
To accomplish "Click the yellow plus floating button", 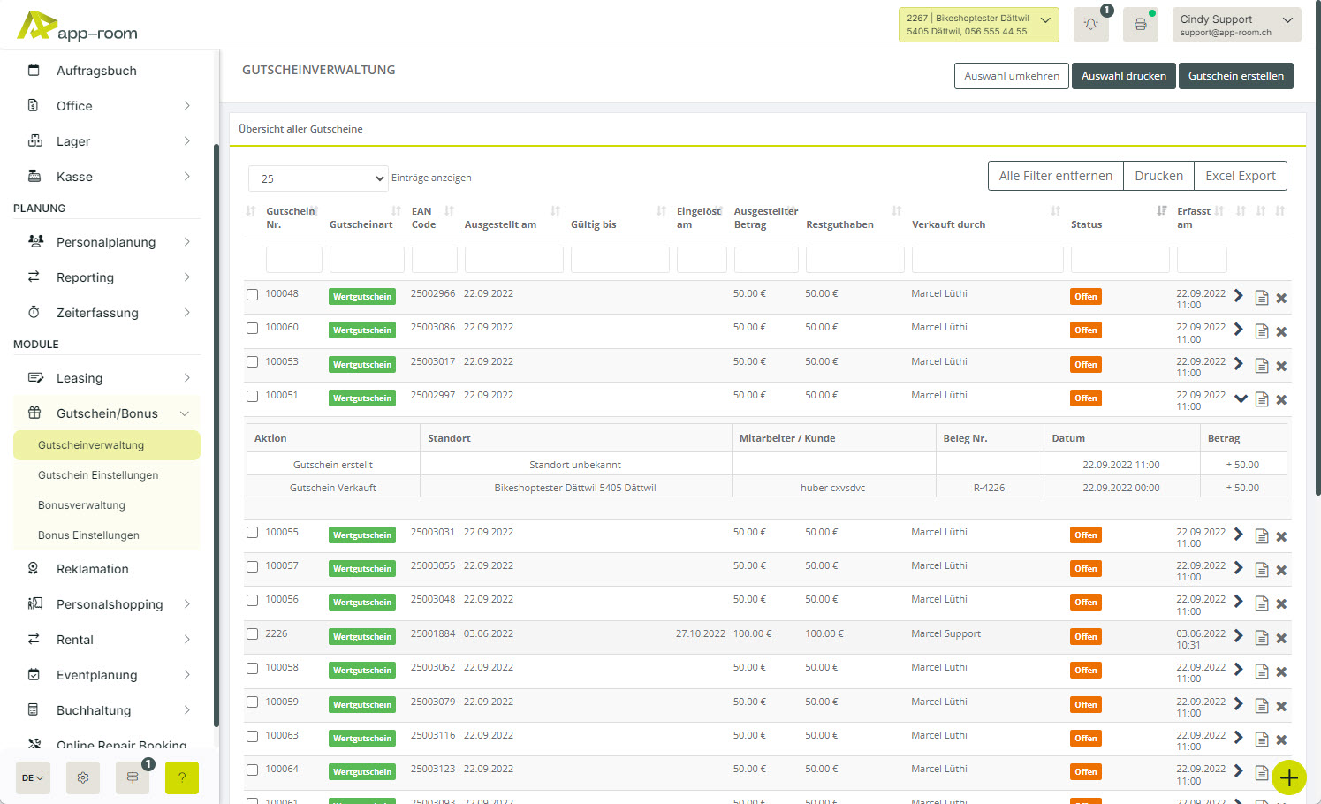I will pos(1289,777).
